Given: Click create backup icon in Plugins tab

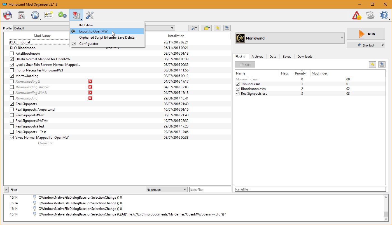Looking at the screenshot, I should (x=382, y=64).
